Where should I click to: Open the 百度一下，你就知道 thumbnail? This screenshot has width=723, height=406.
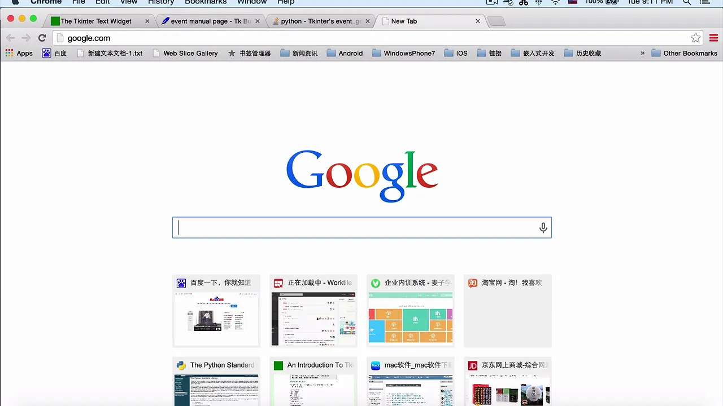[216, 311]
